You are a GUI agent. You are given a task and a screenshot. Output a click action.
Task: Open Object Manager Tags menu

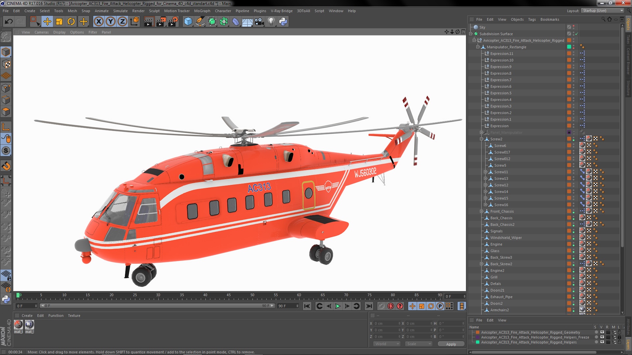pyautogui.click(x=532, y=19)
